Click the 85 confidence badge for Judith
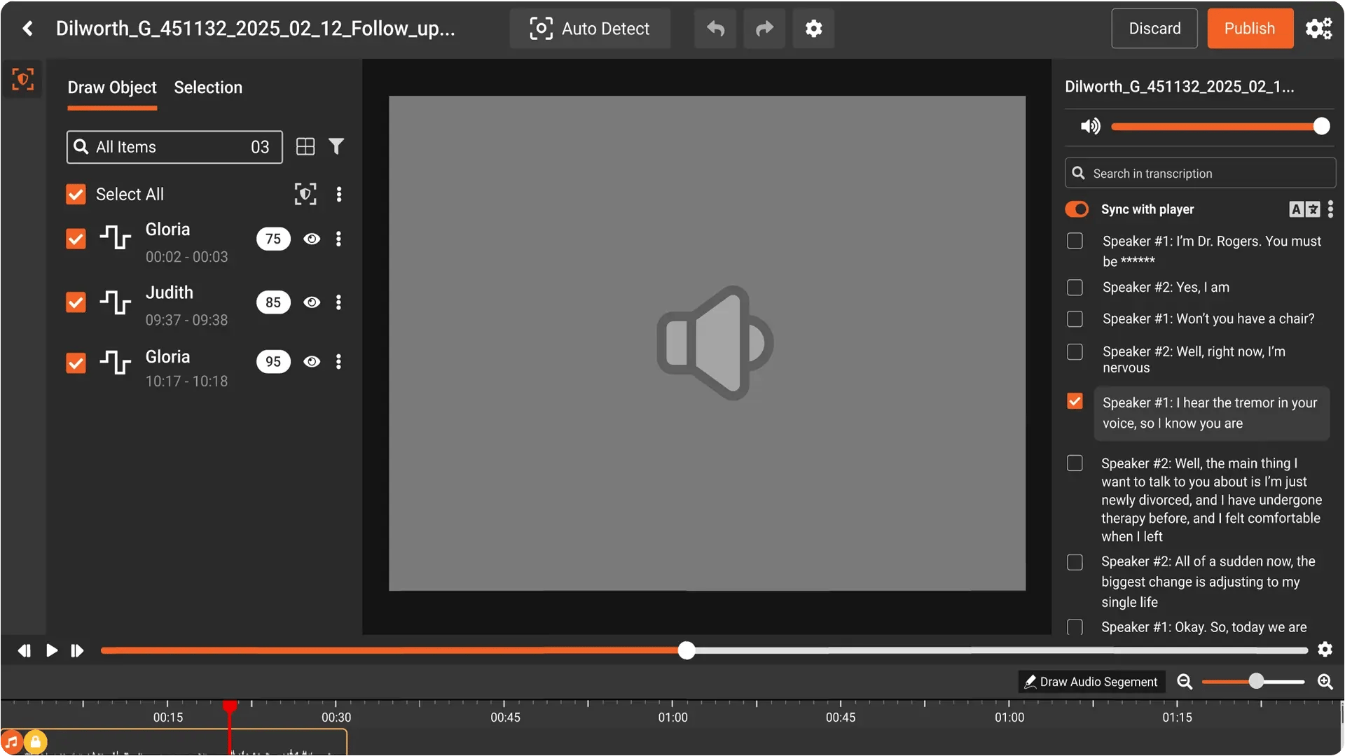 tap(273, 302)
